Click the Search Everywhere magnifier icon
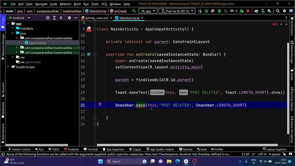Image resolution: width=295 pixels, height=166 pixels. tap(277, 11)
